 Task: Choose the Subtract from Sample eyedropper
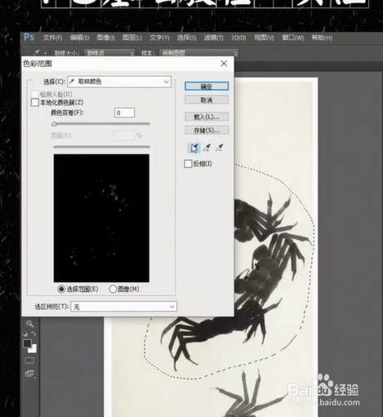point(220,148)
